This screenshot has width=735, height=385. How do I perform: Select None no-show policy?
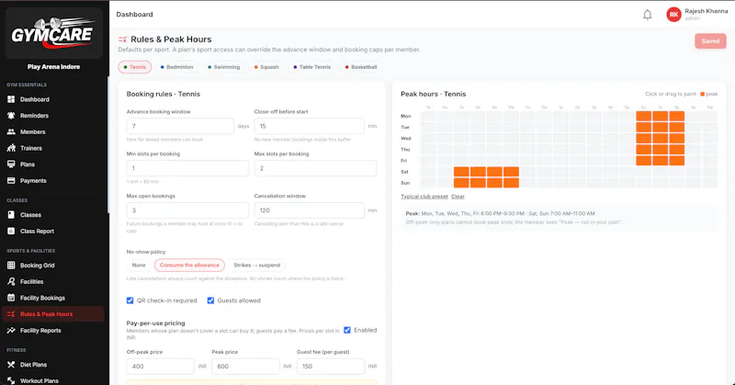click(139, 266)
